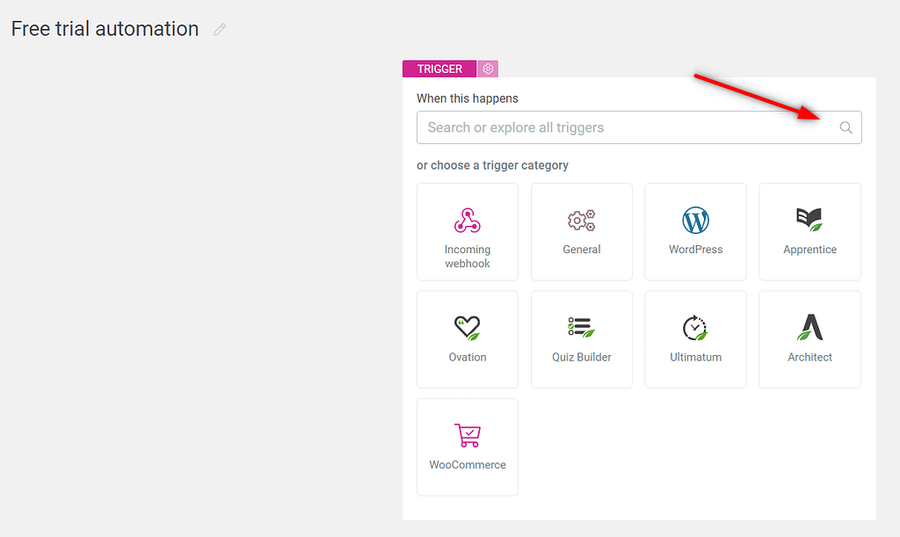This screenshot has width=900, height=537.
Task: Select the Ultimatum category card
Action: tap(696, 339)
